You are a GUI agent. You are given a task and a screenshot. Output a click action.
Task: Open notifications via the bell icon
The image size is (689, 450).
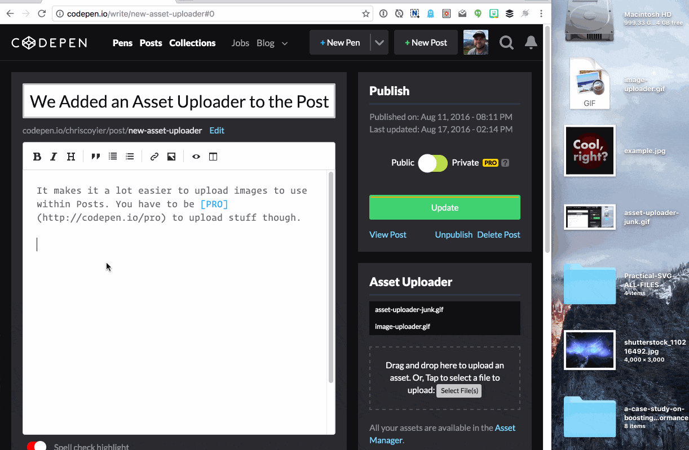531,42
